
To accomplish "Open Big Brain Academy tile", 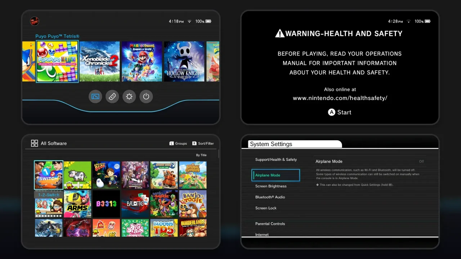I will 135,228.
